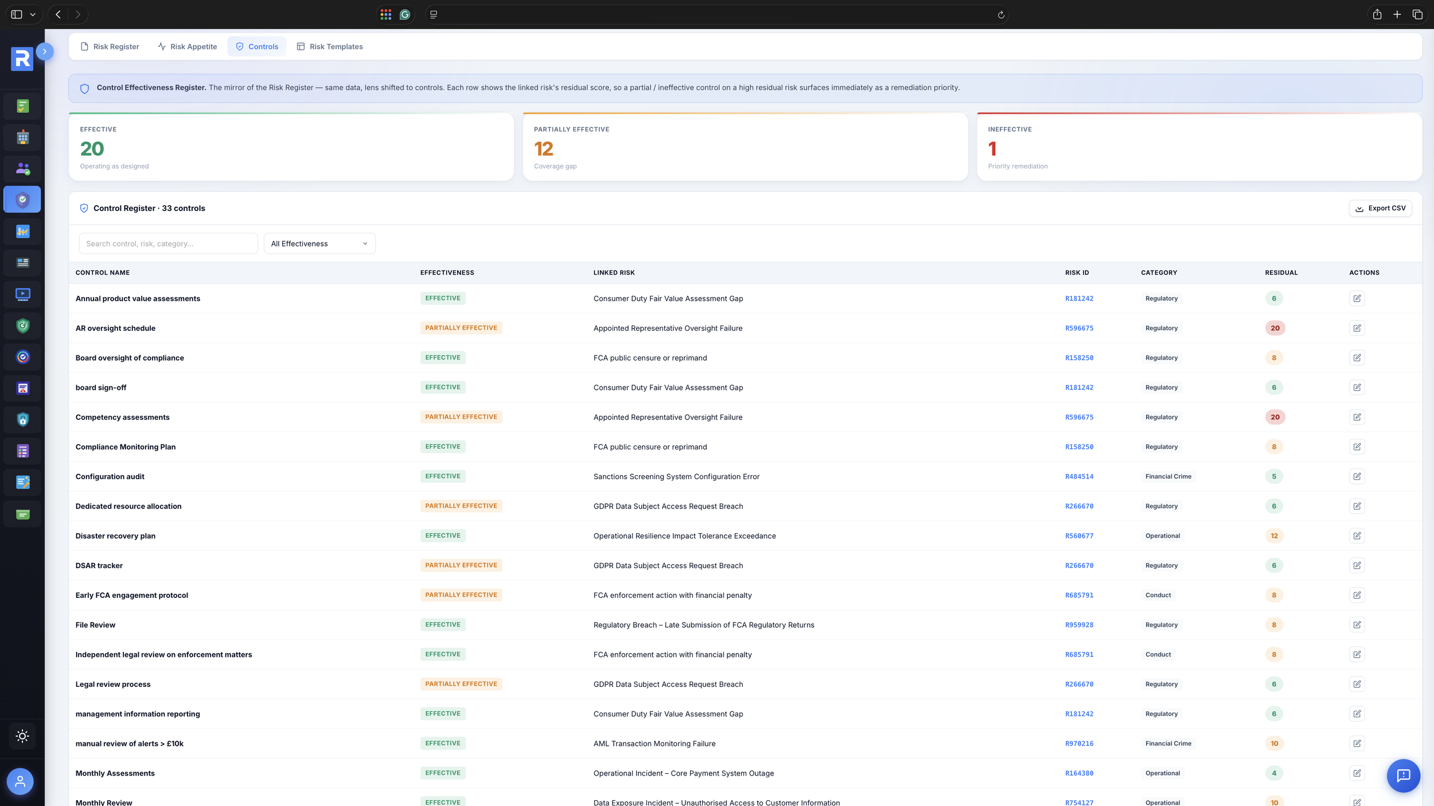The image size is (1434, 806).
Task: Open the browser sidebar dropdown chevron
Action: click(x=33, y=14)
